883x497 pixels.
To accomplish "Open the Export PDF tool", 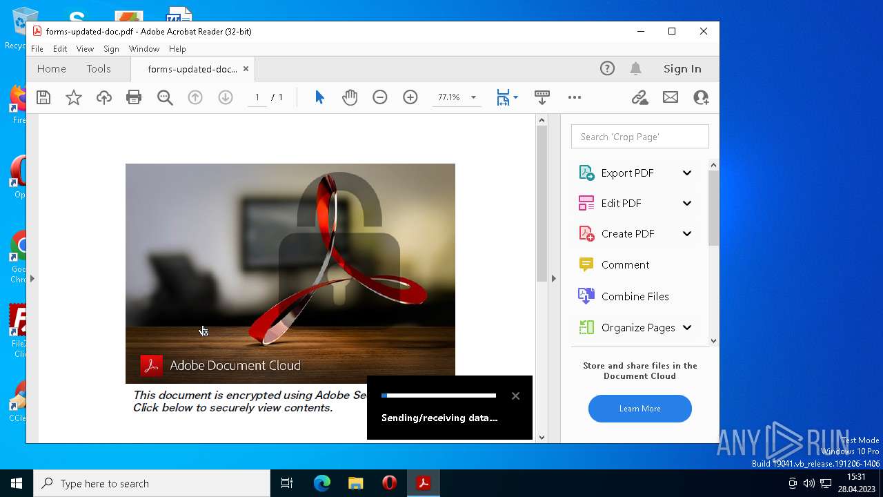I will click(627, 173).
